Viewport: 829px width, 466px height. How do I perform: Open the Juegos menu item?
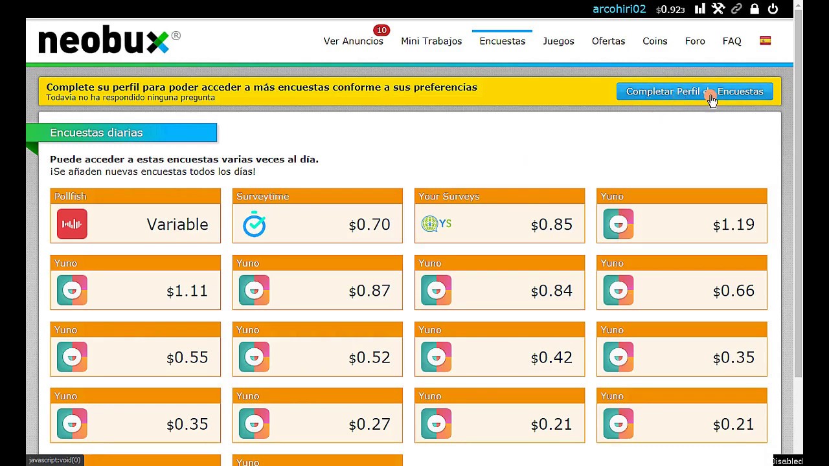point(558,41)
